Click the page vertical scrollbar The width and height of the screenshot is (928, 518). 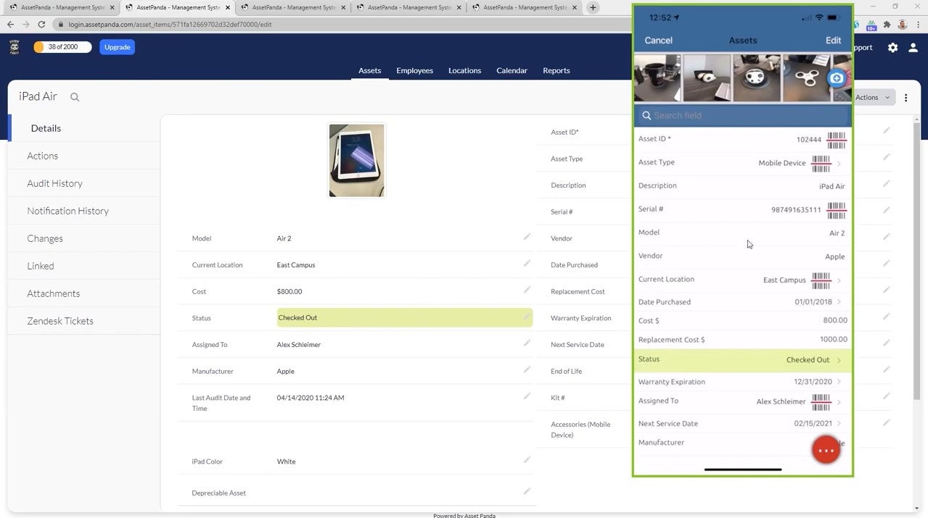point(916,261)
